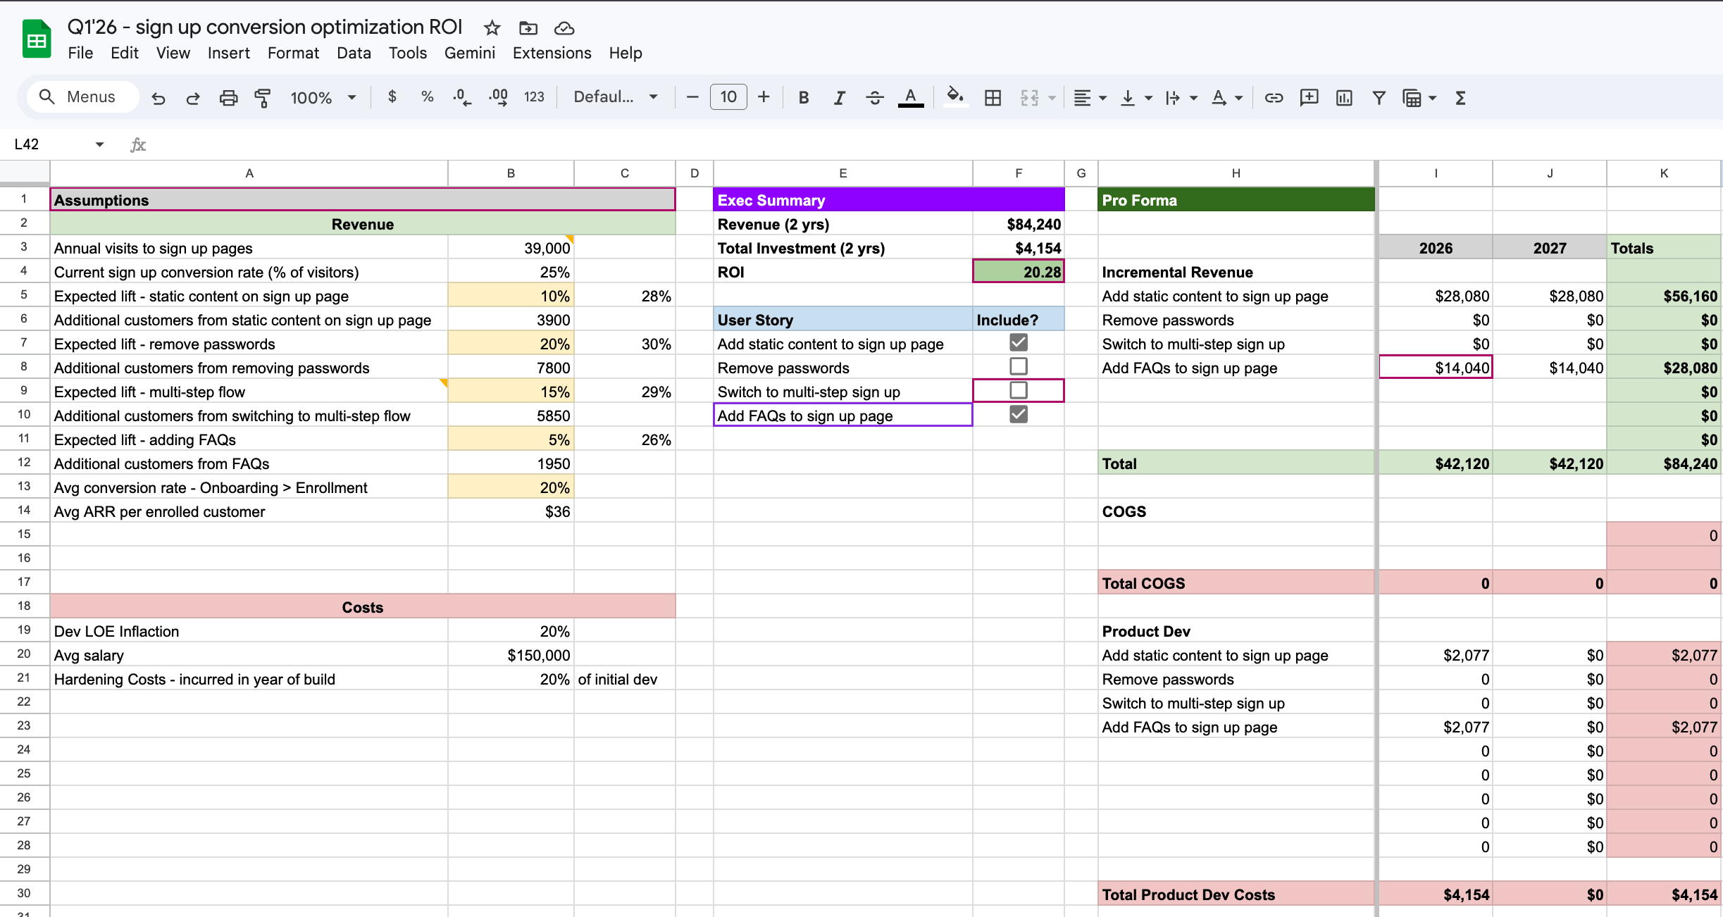Click the Menus search button
The image size is (1723, 917).
click(x=79, y=97)
